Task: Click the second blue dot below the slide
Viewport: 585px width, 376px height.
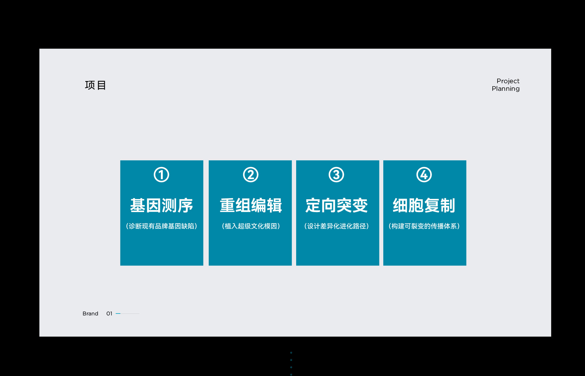Action: 291,360
